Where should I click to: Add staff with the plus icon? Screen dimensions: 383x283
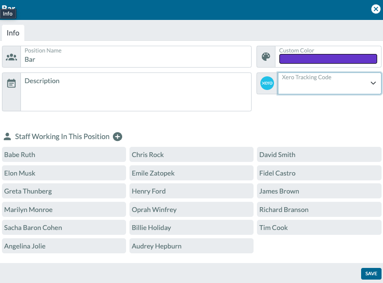pyautogui.click(x=117, y=137)
